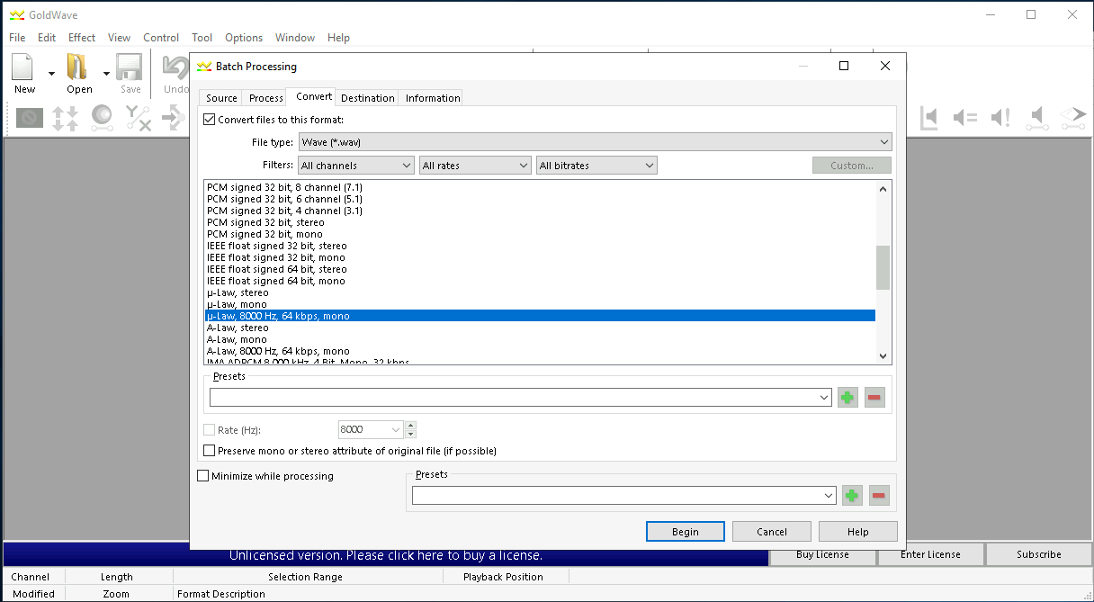Click the Undo toolbar icon

point(175,68)
